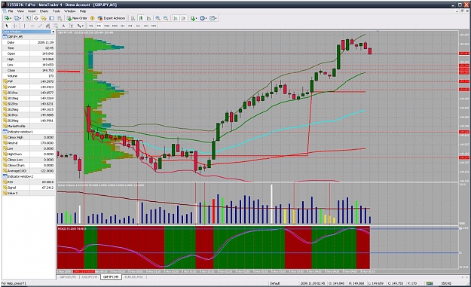Screen dimensions: 471x287
Task: Toggle Auto Scroll chart icon
Action: [176, 18]
